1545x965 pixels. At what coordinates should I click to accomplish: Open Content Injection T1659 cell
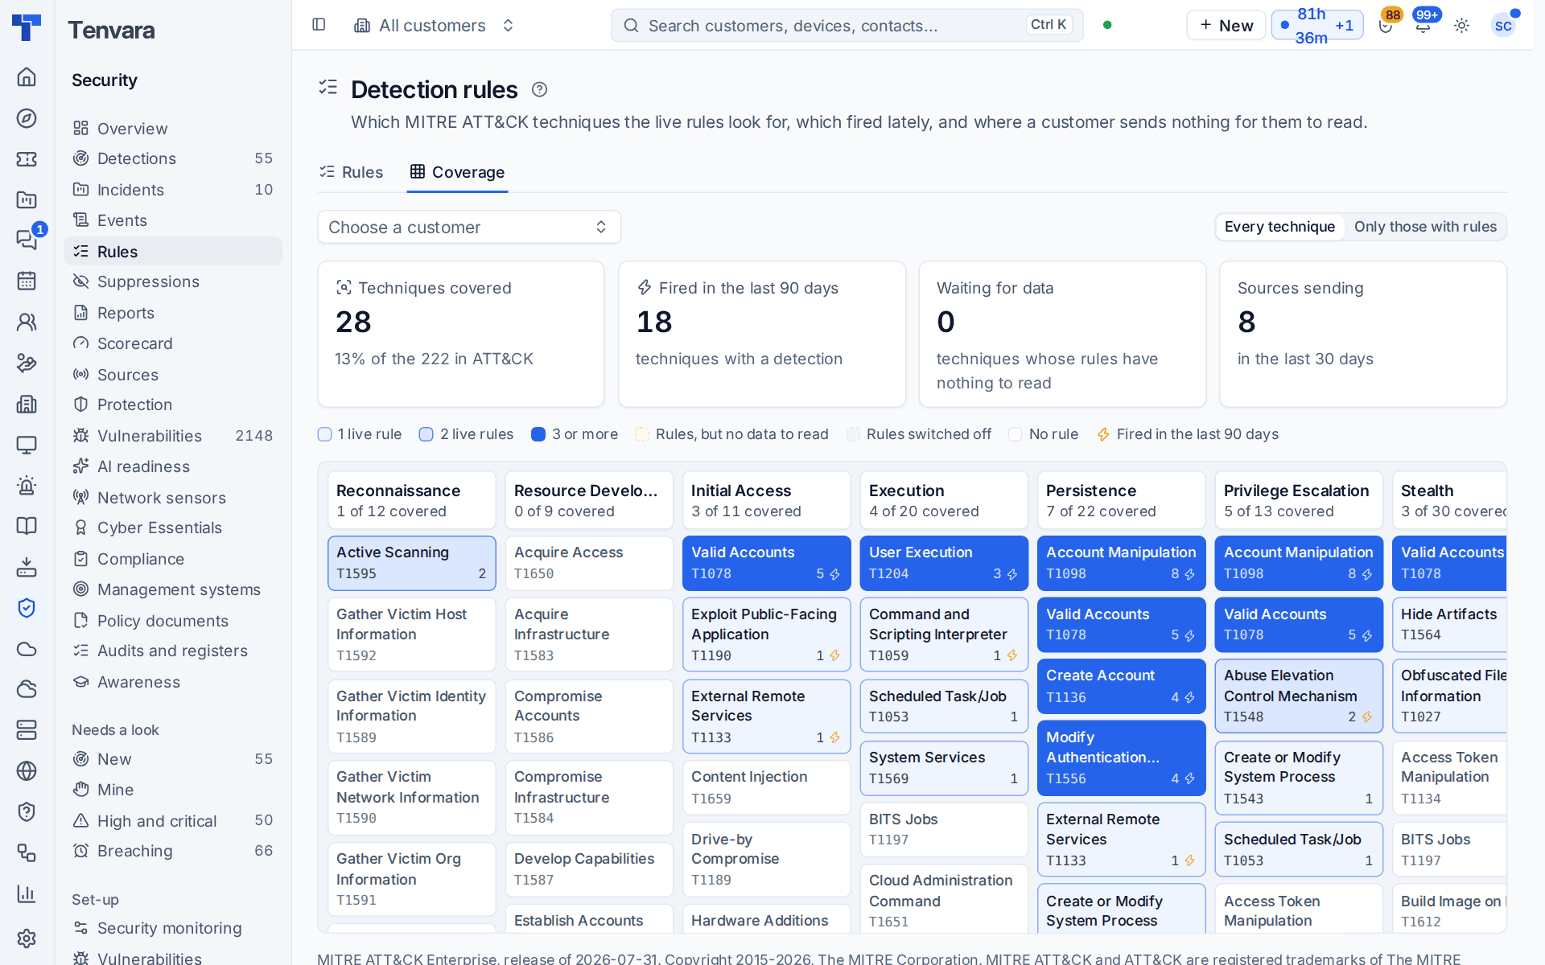click(766, 787)
